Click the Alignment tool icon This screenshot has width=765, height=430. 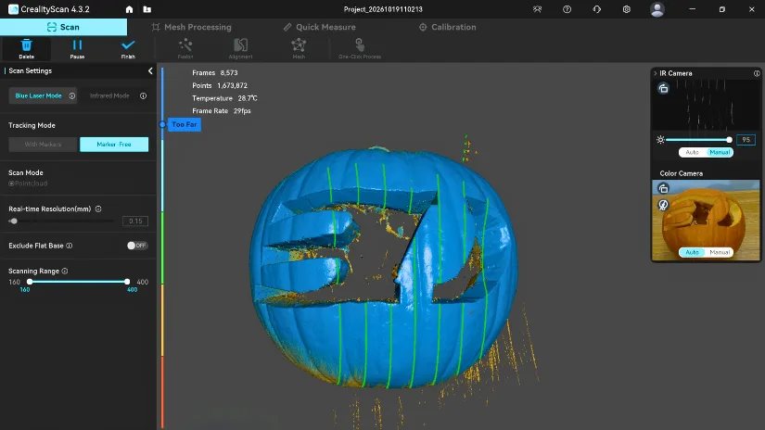(x=240, y=45)
